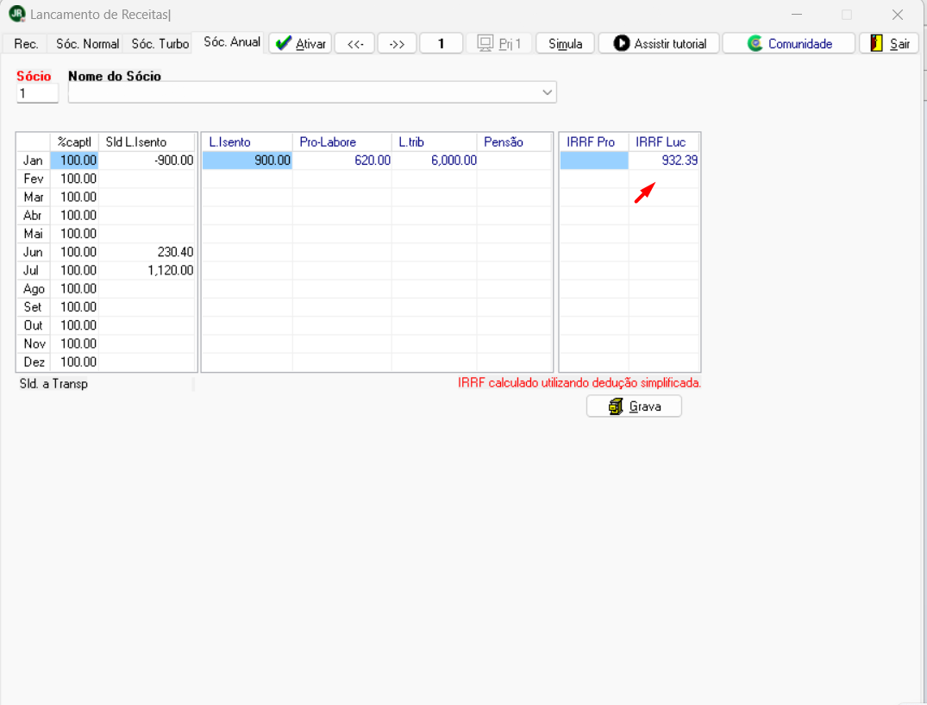Select the Fev row label
Screen dimensions: 927x705
[x=33, y=179]
